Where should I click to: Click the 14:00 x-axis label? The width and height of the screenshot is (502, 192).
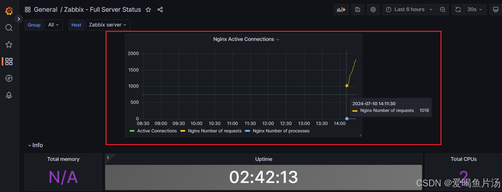pos(340,124)
